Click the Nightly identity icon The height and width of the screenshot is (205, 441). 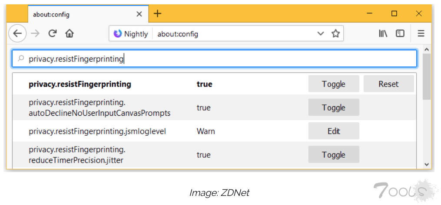tap(118, 34)
